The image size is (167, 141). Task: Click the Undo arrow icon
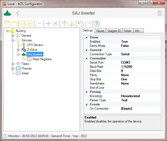[x=80, y=24]
